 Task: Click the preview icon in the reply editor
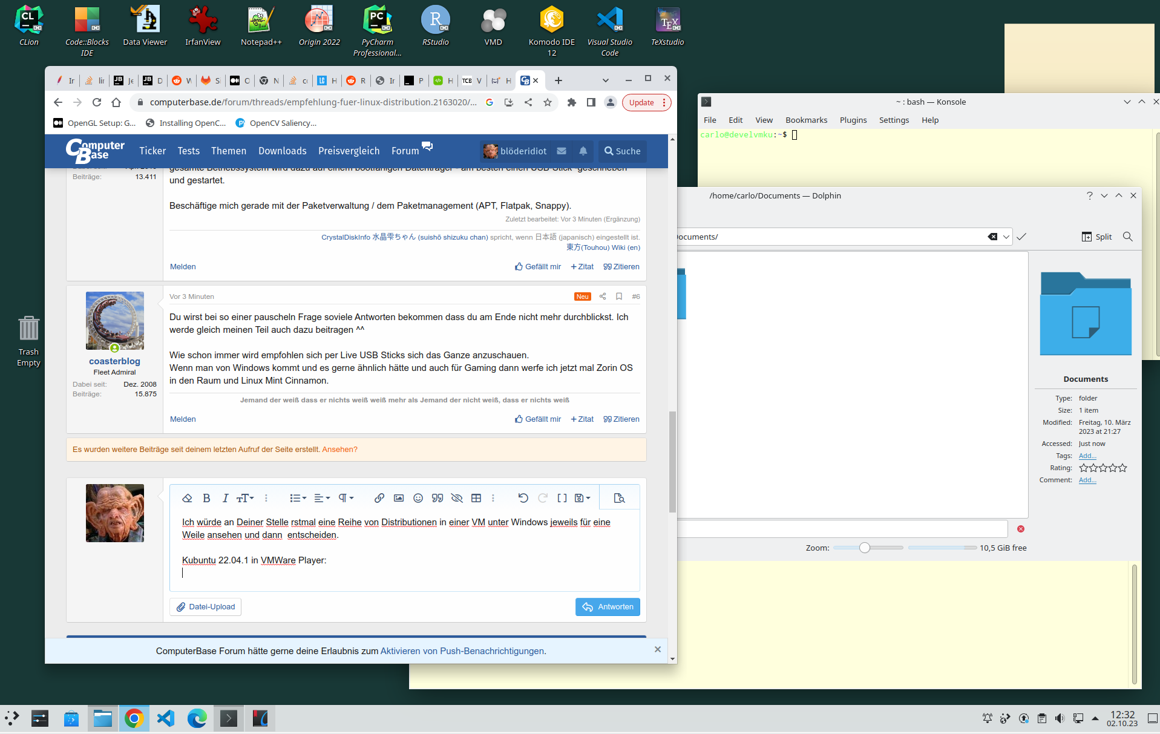pos(619,498)
